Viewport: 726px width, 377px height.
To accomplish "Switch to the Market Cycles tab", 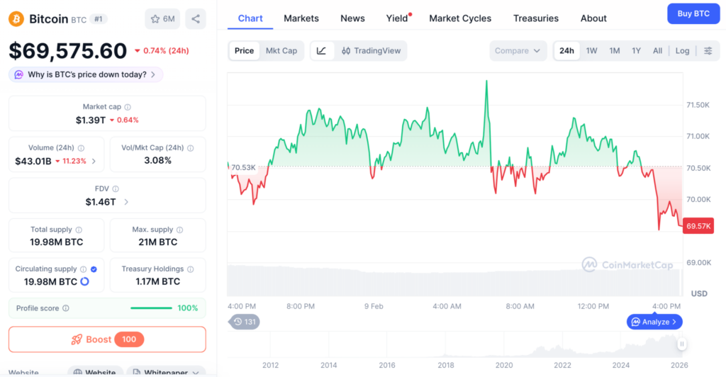I will tap(460, 18).
